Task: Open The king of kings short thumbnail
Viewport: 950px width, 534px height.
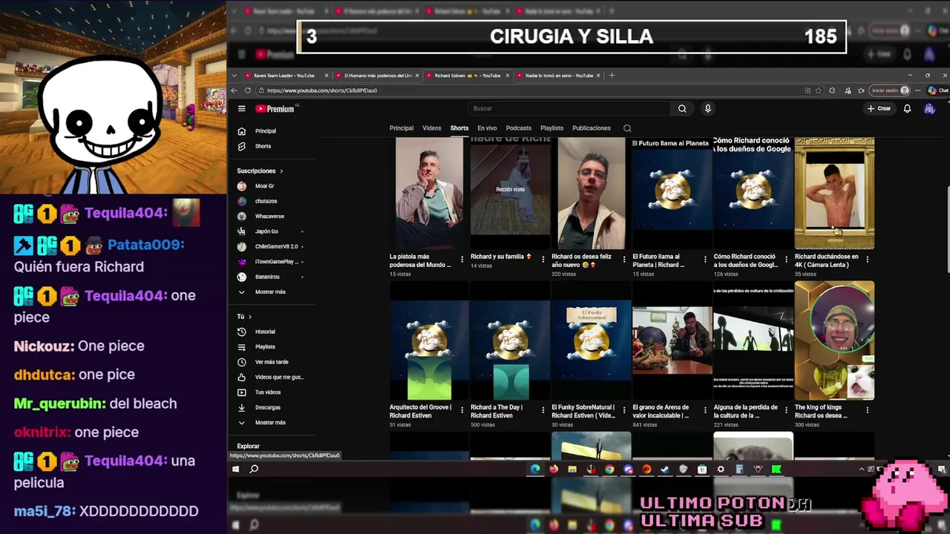Action: [834, 340]
